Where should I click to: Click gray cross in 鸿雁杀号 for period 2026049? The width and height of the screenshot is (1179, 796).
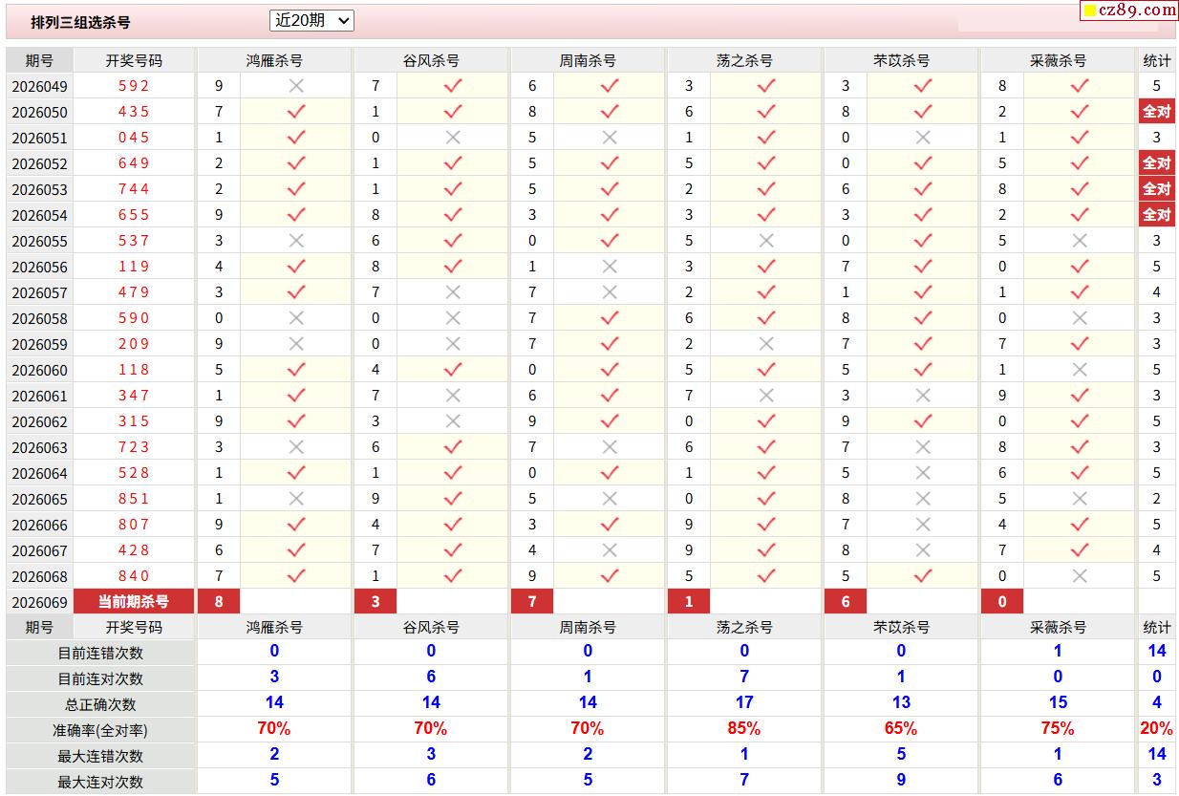(296, 86)
